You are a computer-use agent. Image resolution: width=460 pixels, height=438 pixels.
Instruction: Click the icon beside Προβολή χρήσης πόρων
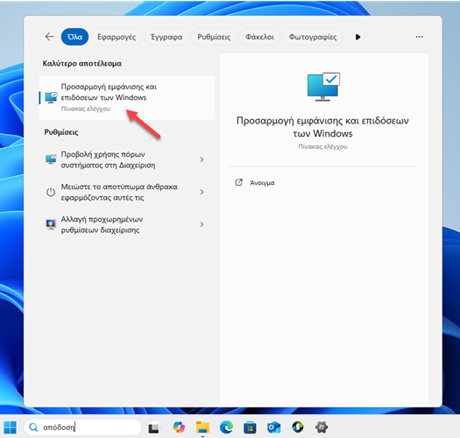tap(51, 159)
